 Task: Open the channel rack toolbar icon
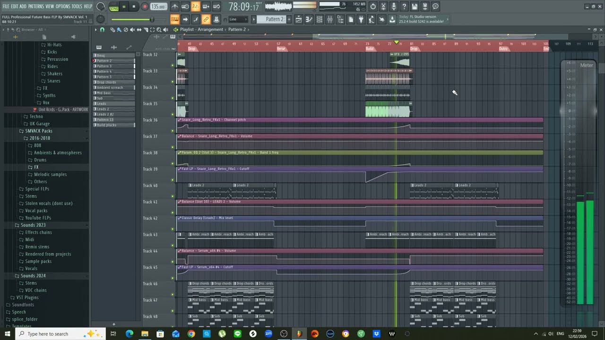[320, 19]
